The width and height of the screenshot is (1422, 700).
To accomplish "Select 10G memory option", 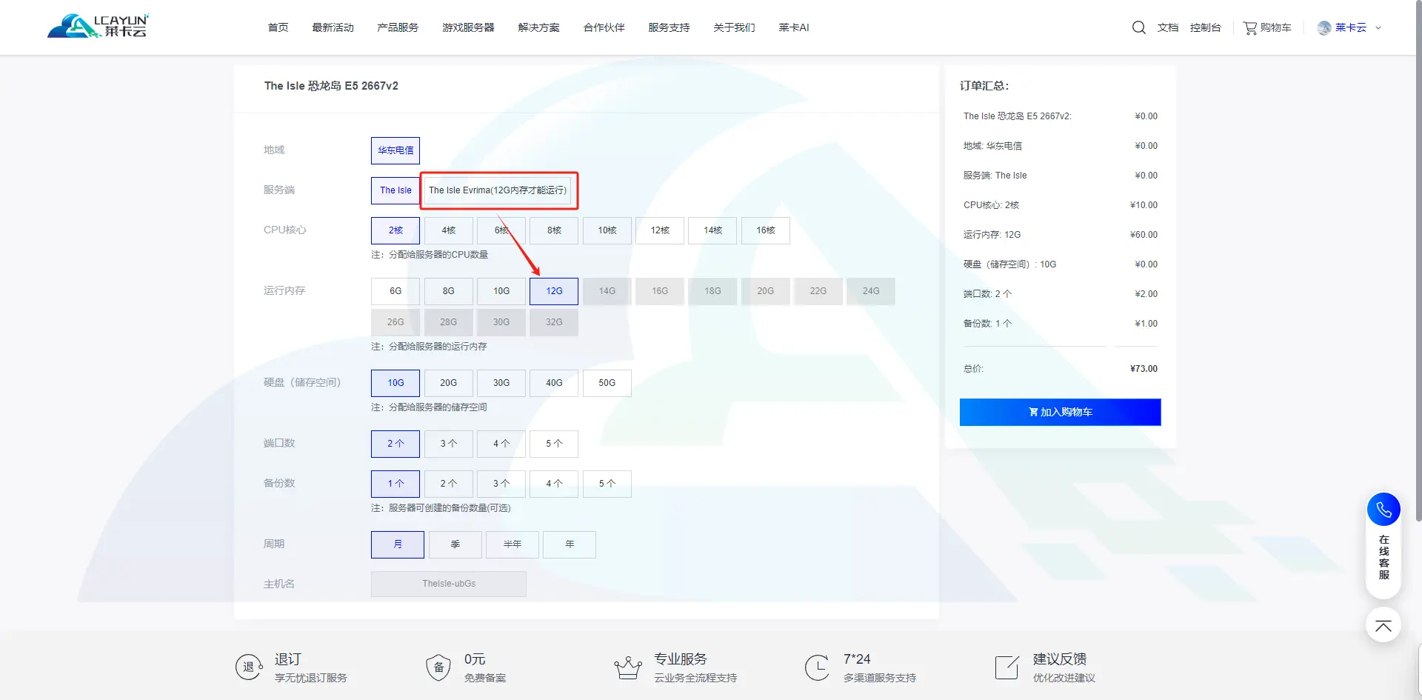I will point(501,291).
